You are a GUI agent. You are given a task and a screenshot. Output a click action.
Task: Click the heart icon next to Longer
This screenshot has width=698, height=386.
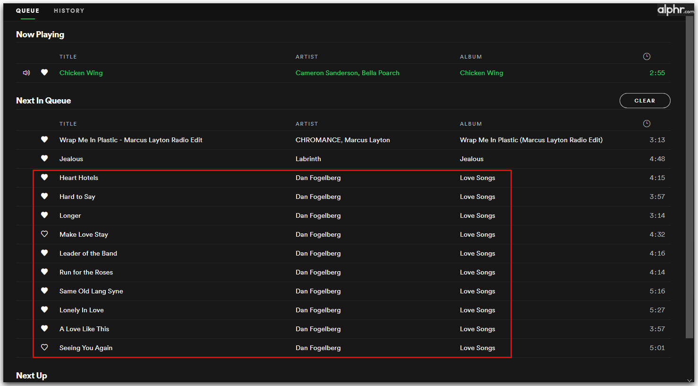tap(44, 215)
